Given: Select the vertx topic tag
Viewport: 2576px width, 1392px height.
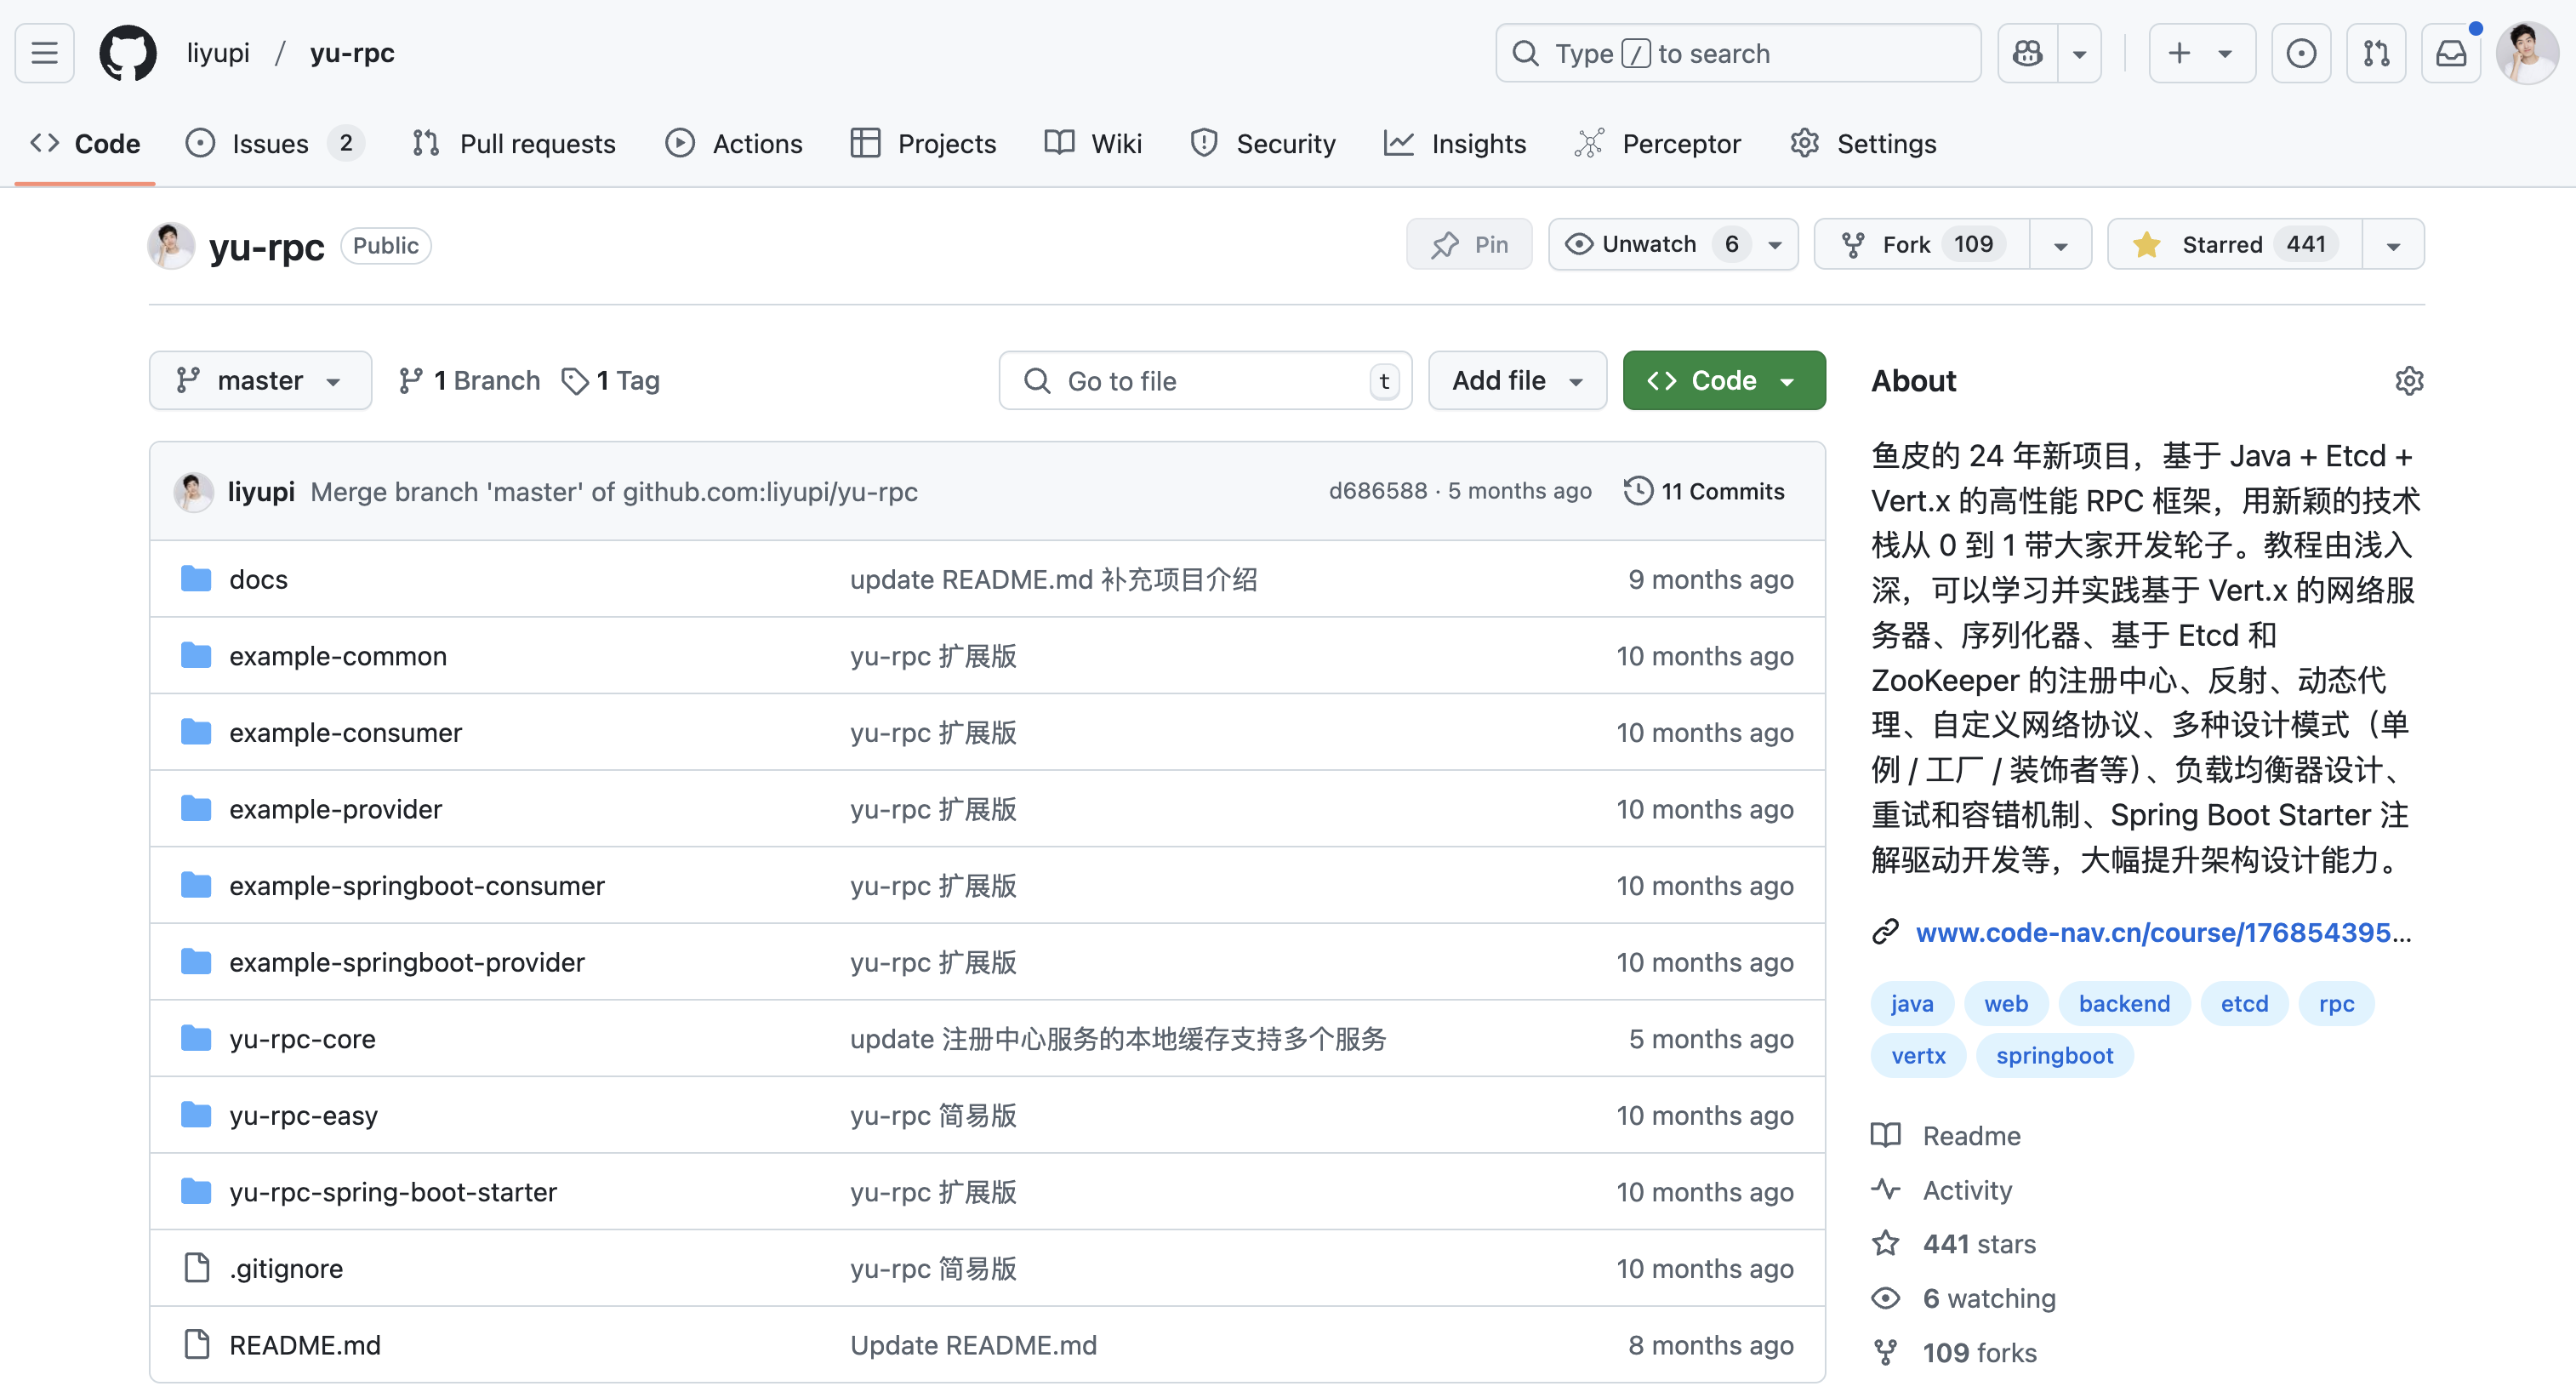Looking at the screenshot, I should coord(1918,1055).
